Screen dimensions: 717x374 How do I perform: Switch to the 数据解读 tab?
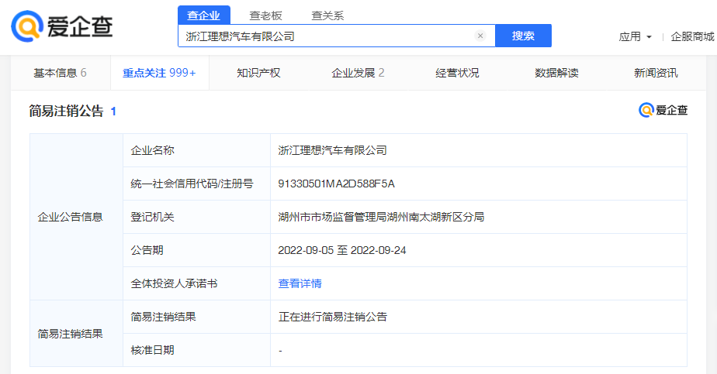556,73
